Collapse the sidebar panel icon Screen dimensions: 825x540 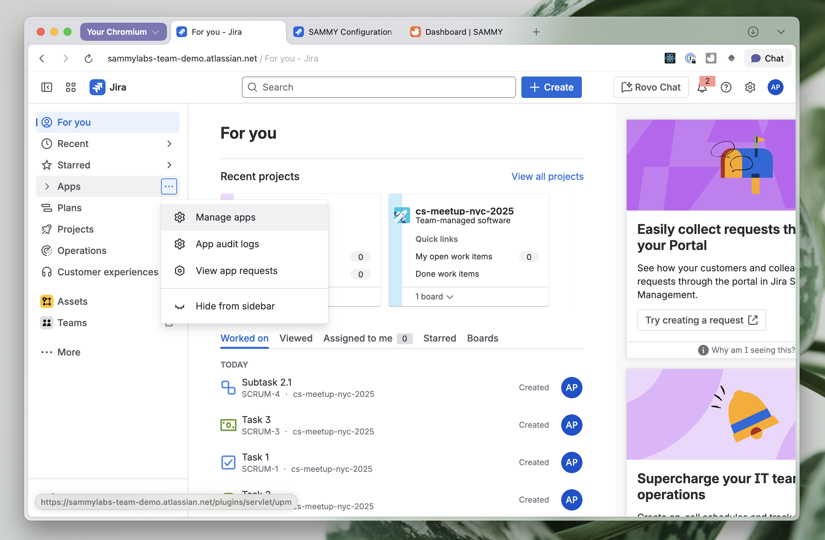point(46,87)
